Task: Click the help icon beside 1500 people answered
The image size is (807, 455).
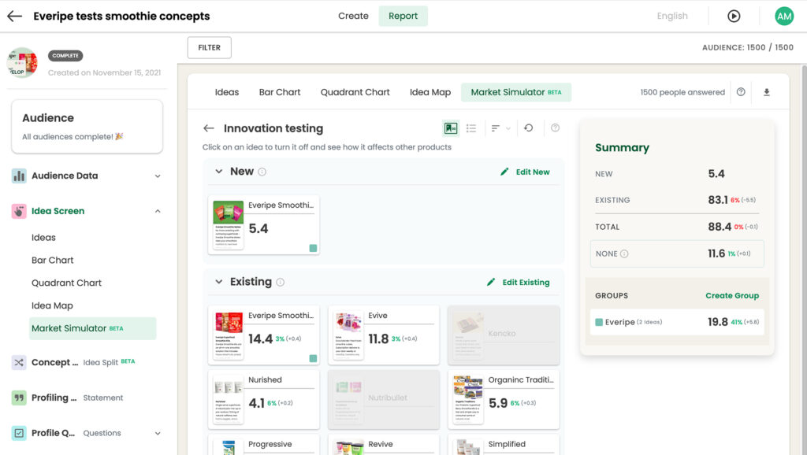Action: (741, 92)
